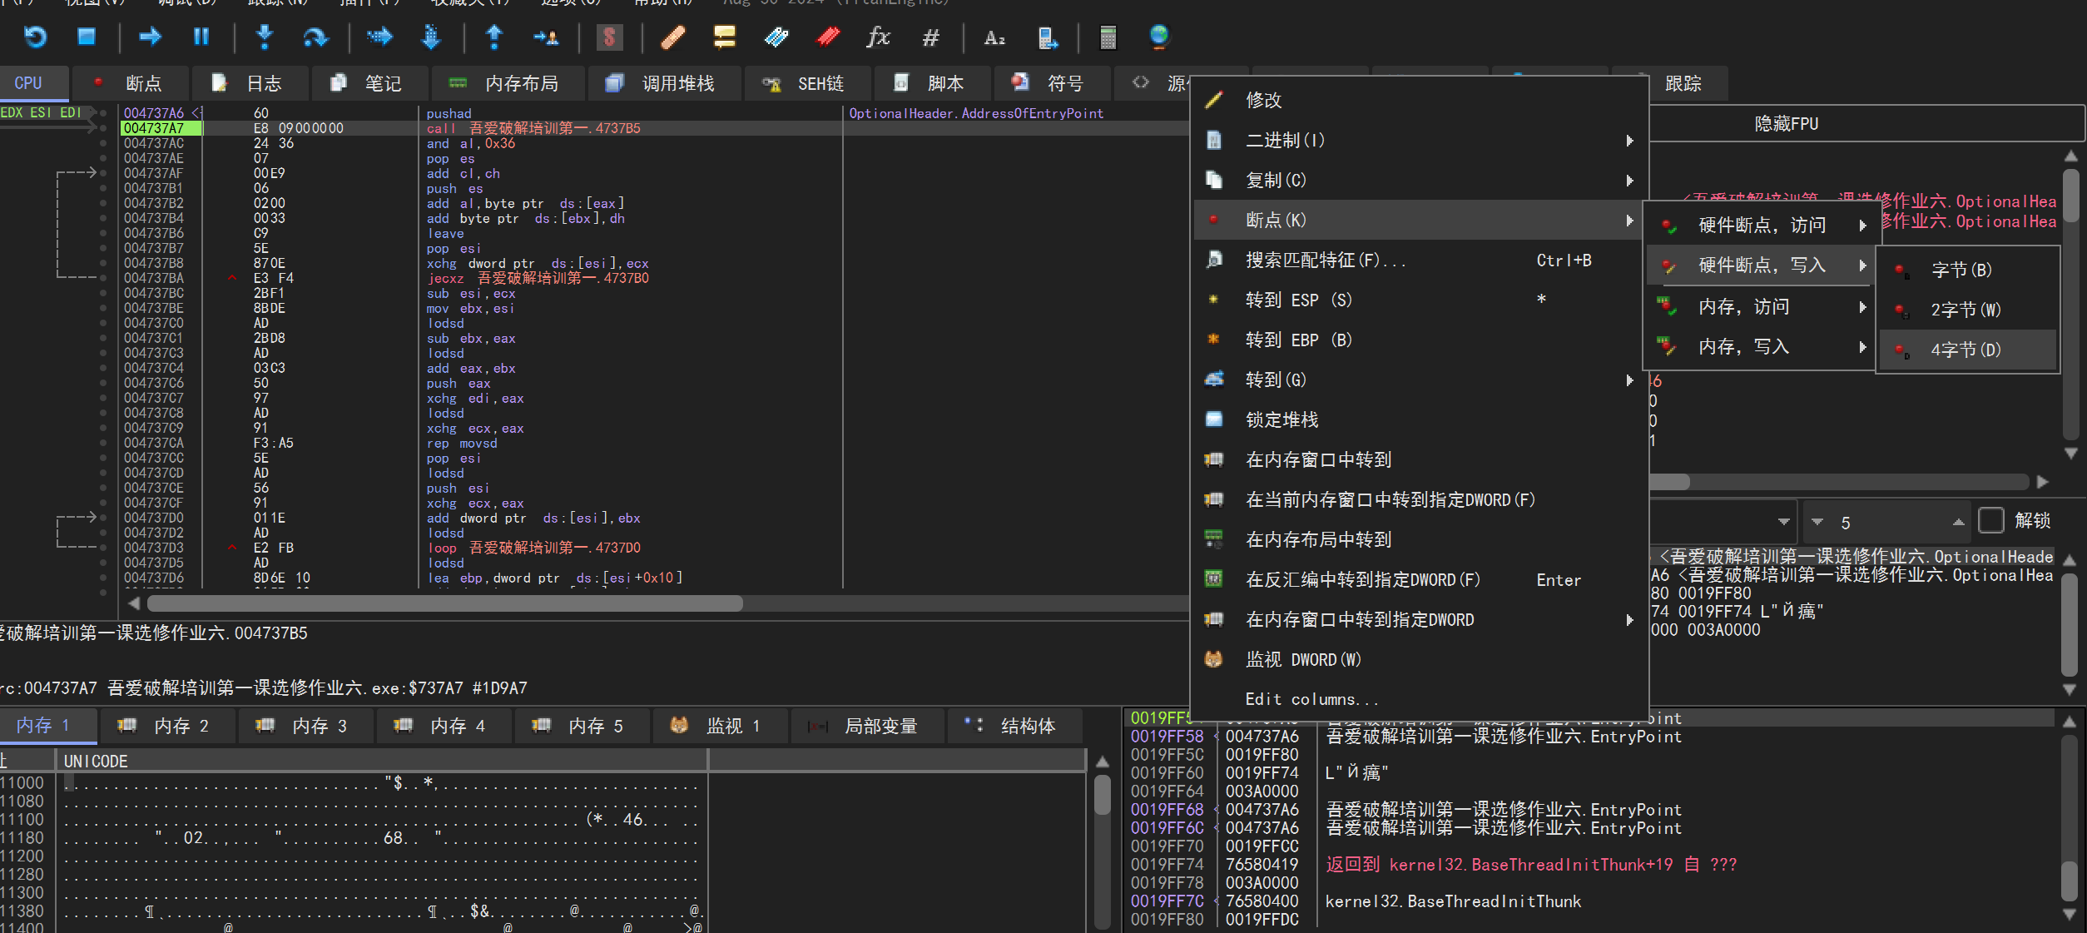Choose 在内存布局中转到 menu item

tap(1420, 539)
